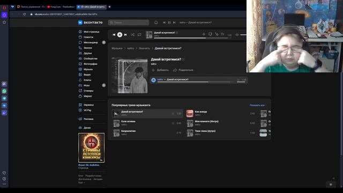343x193 pixels.
Task: Switch to the Панель управления browser tab
Action: pyautogui.click(x=31, y=7)
